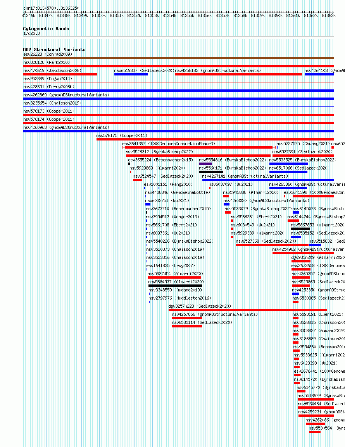
Task: Click the esv26223 (Conrad2009) variant label
Action: [x=48, y=54]
